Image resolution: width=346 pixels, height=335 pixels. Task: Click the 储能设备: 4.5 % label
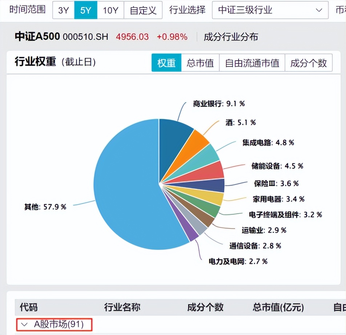(x=277, y=166)
